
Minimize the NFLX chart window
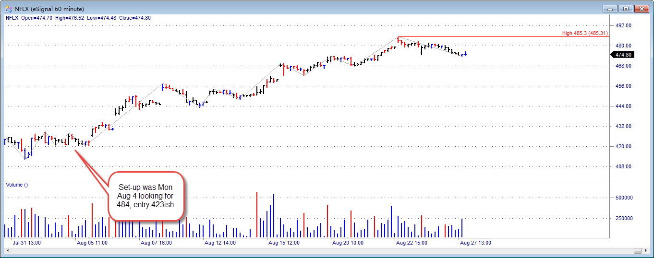click(610, 9)
